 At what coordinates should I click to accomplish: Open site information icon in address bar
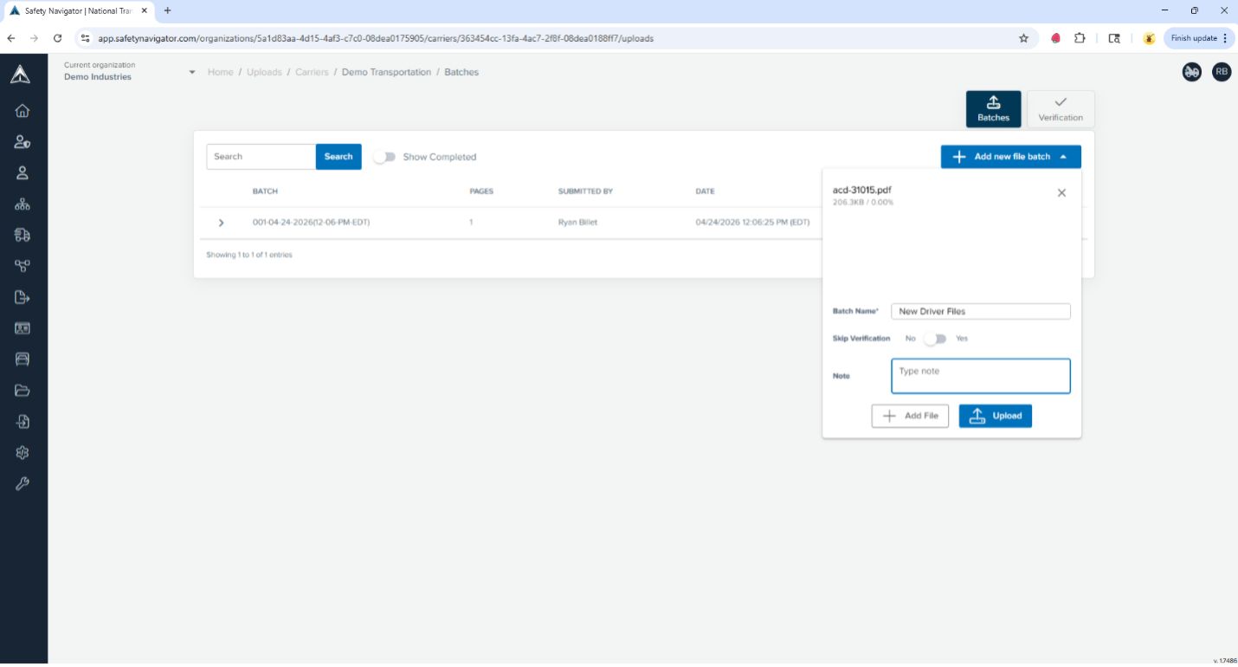pos(85,38)
